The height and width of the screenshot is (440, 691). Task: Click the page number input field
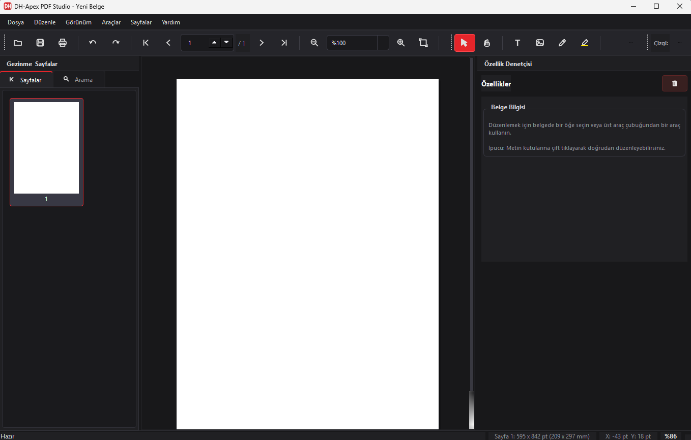coord(195,43)
